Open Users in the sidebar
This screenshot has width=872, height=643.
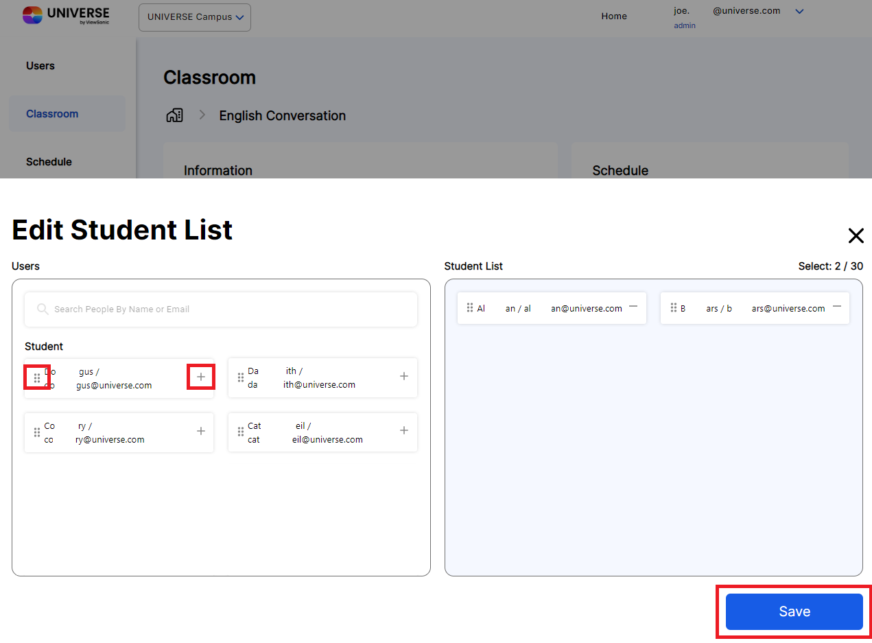pos(40,66)
